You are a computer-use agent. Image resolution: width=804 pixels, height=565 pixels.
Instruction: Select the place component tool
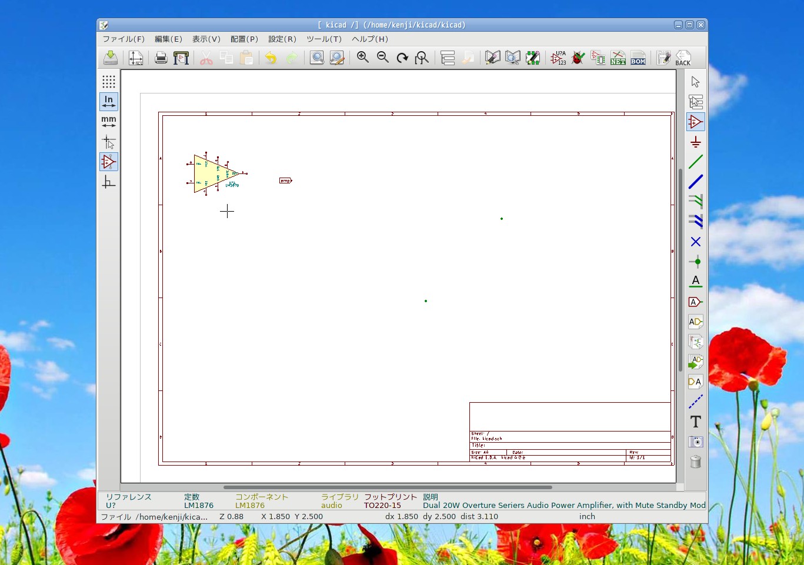click(696, 122)
